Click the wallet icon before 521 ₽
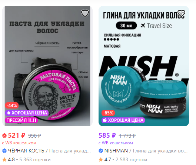196x165 pixels. 4,135
